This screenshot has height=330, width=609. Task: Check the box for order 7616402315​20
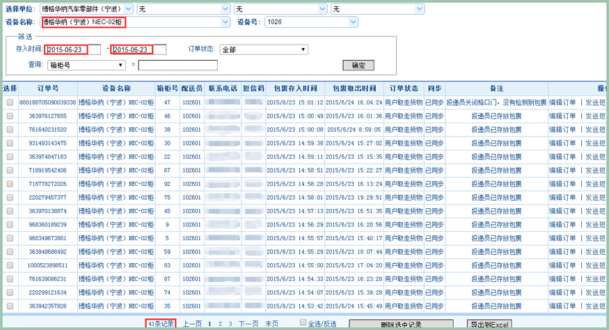(10, 130)
